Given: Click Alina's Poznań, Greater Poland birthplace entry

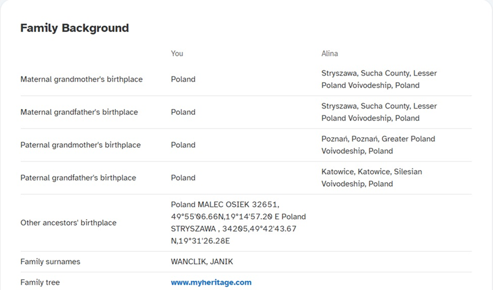Looking at the screenshot, I should [378, 145].
